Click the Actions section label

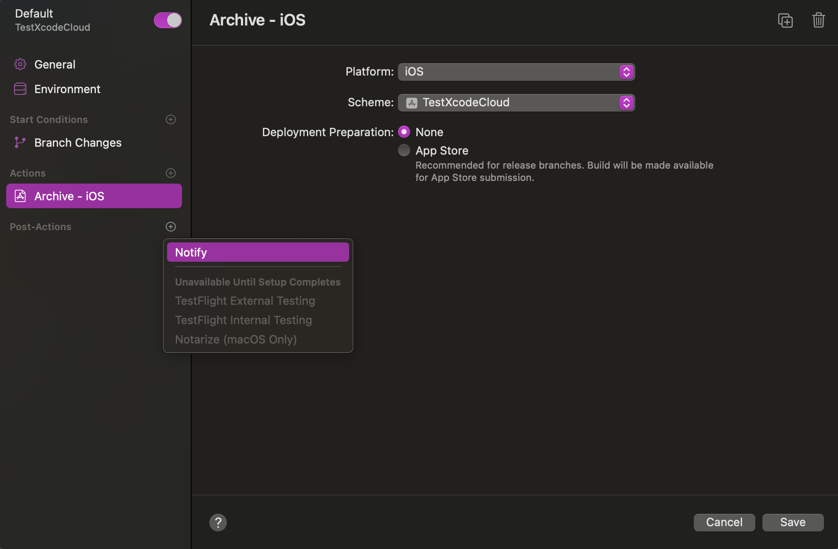pos(28,173)
